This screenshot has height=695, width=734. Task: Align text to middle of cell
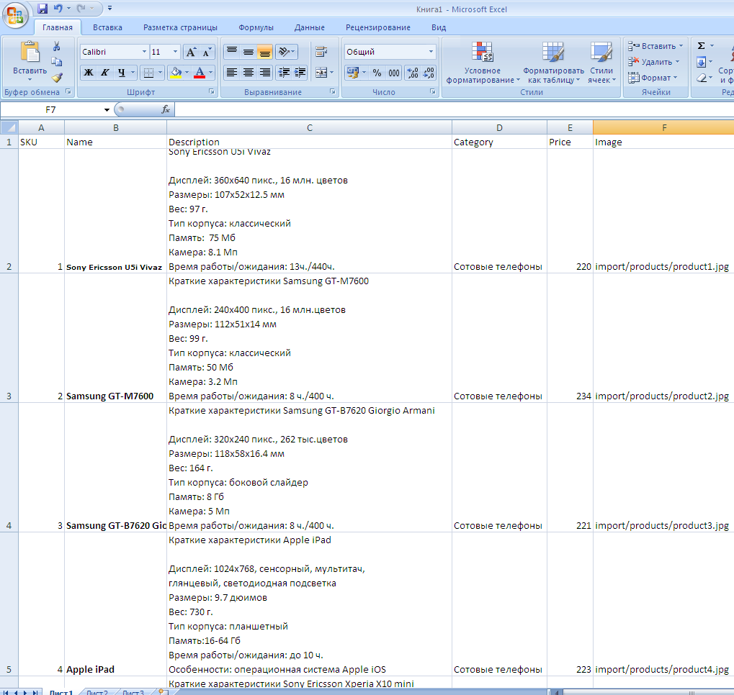[248, 52]
